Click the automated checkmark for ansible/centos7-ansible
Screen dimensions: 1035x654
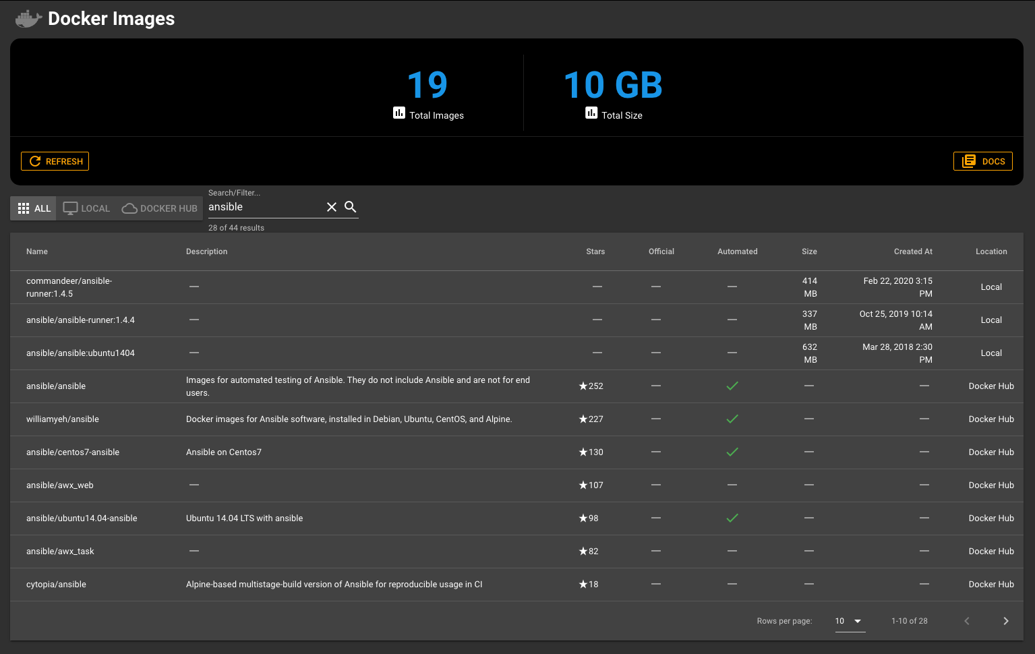pyautogui.click(x=732, y=452)
